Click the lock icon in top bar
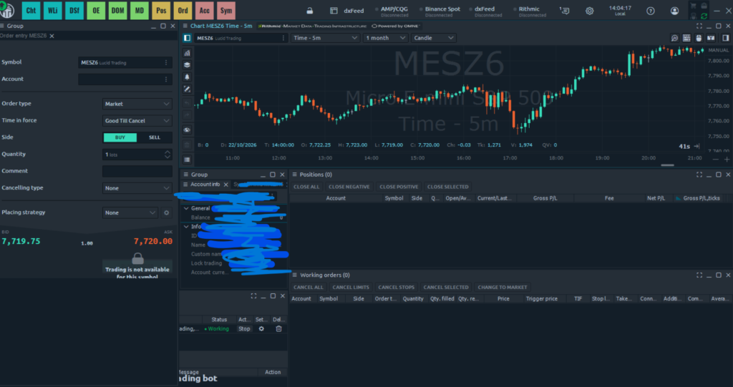733x387 pixels. 309,11
